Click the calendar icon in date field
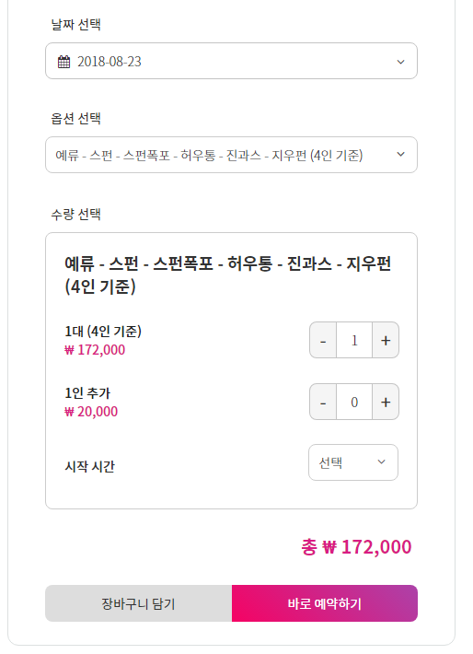 [x=63, y=62]
